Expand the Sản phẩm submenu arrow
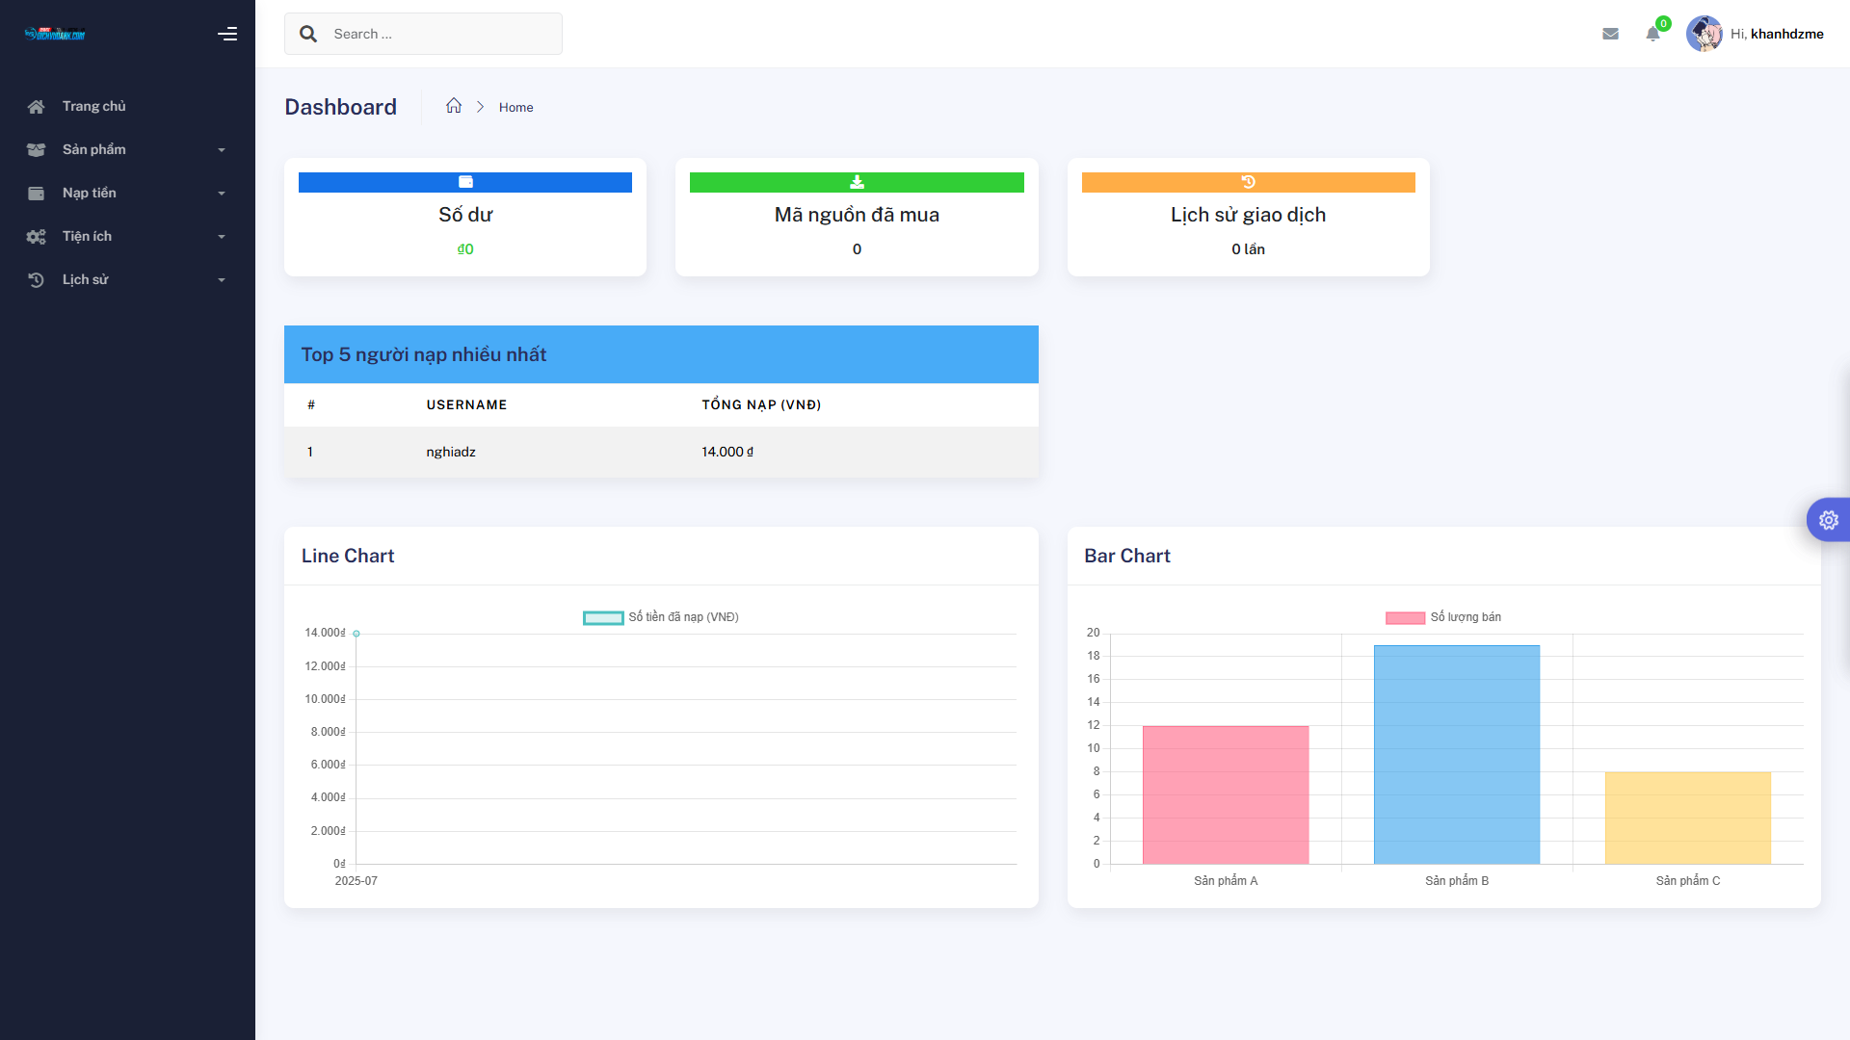The height and width of the screenshot is (1040, 1850). [x=222, y=150]
